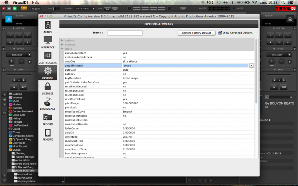The width and height of the screenshot is (298, 186).
Task: Open the volume menu bar icon
Action: click(x=226, y=3)
